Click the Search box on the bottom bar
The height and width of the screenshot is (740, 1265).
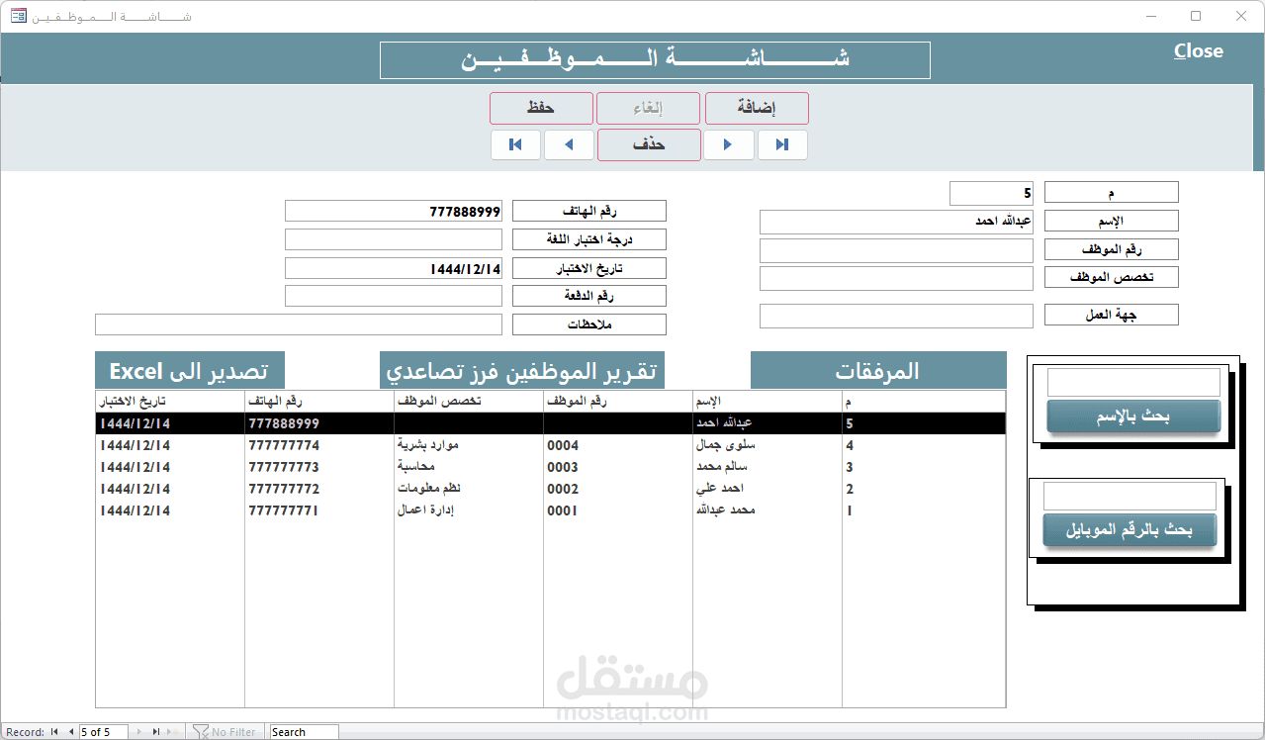click(x=302, y=731)
